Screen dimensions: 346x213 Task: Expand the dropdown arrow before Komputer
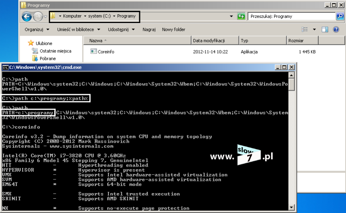coord(60,16)
